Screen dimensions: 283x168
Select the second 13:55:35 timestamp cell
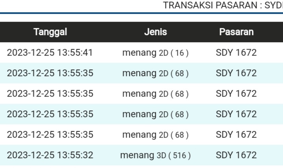coord(50,93)
